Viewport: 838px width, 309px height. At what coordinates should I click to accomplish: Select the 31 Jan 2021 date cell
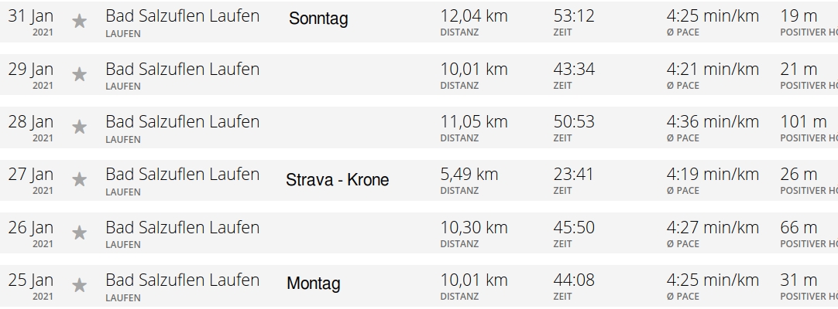coord(31,22)
